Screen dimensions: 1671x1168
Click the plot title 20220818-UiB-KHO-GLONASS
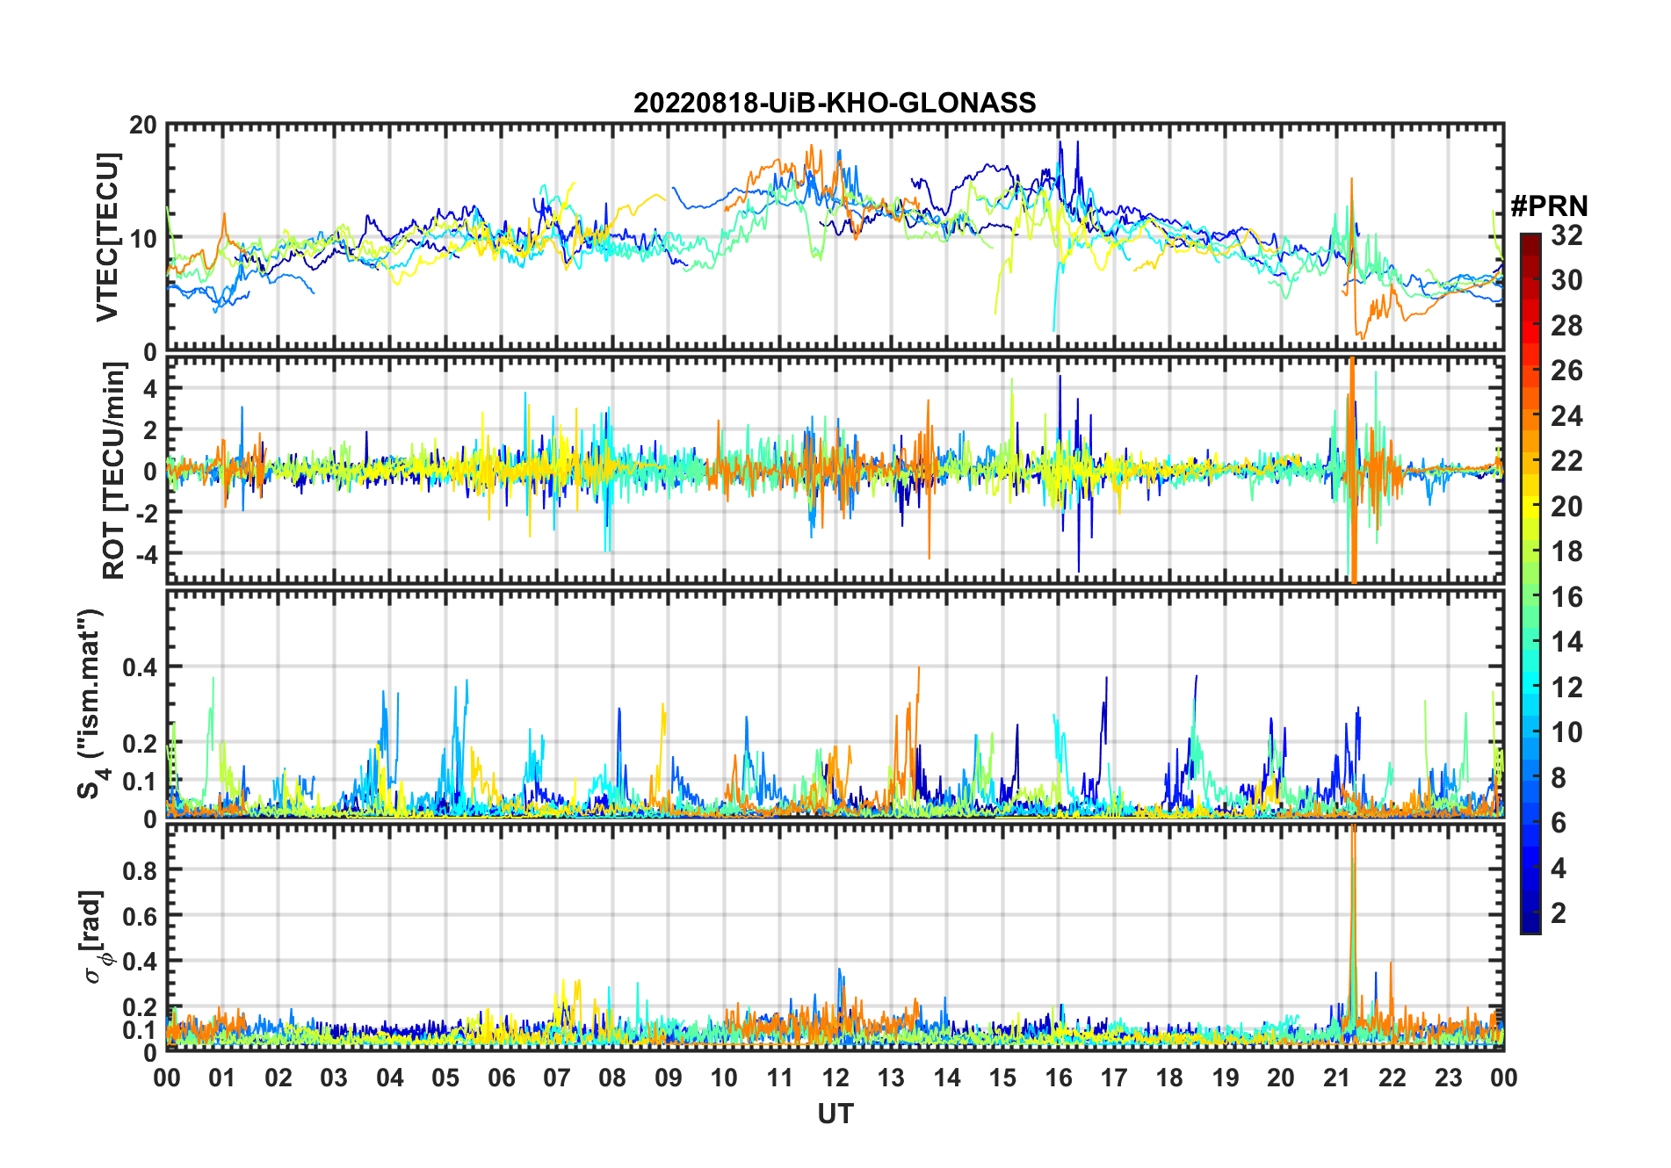835,103
